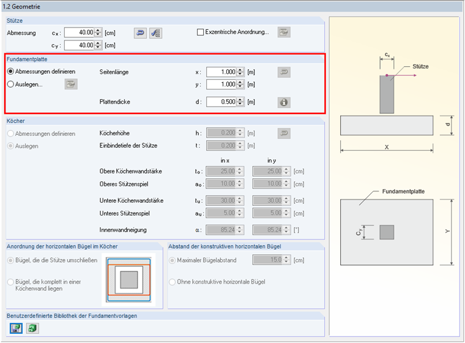
Task: Click Maximaler Bügelabstand field 15.0
Action: (x=268, y=260)
